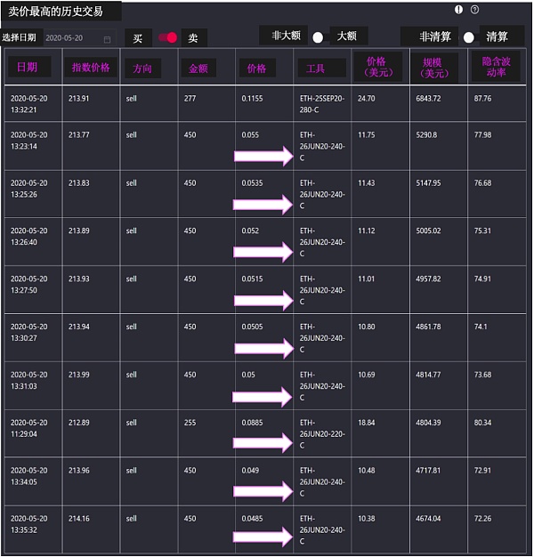Open the ETH-25SEP20-280-C instrument

click(x=320, y=104)
